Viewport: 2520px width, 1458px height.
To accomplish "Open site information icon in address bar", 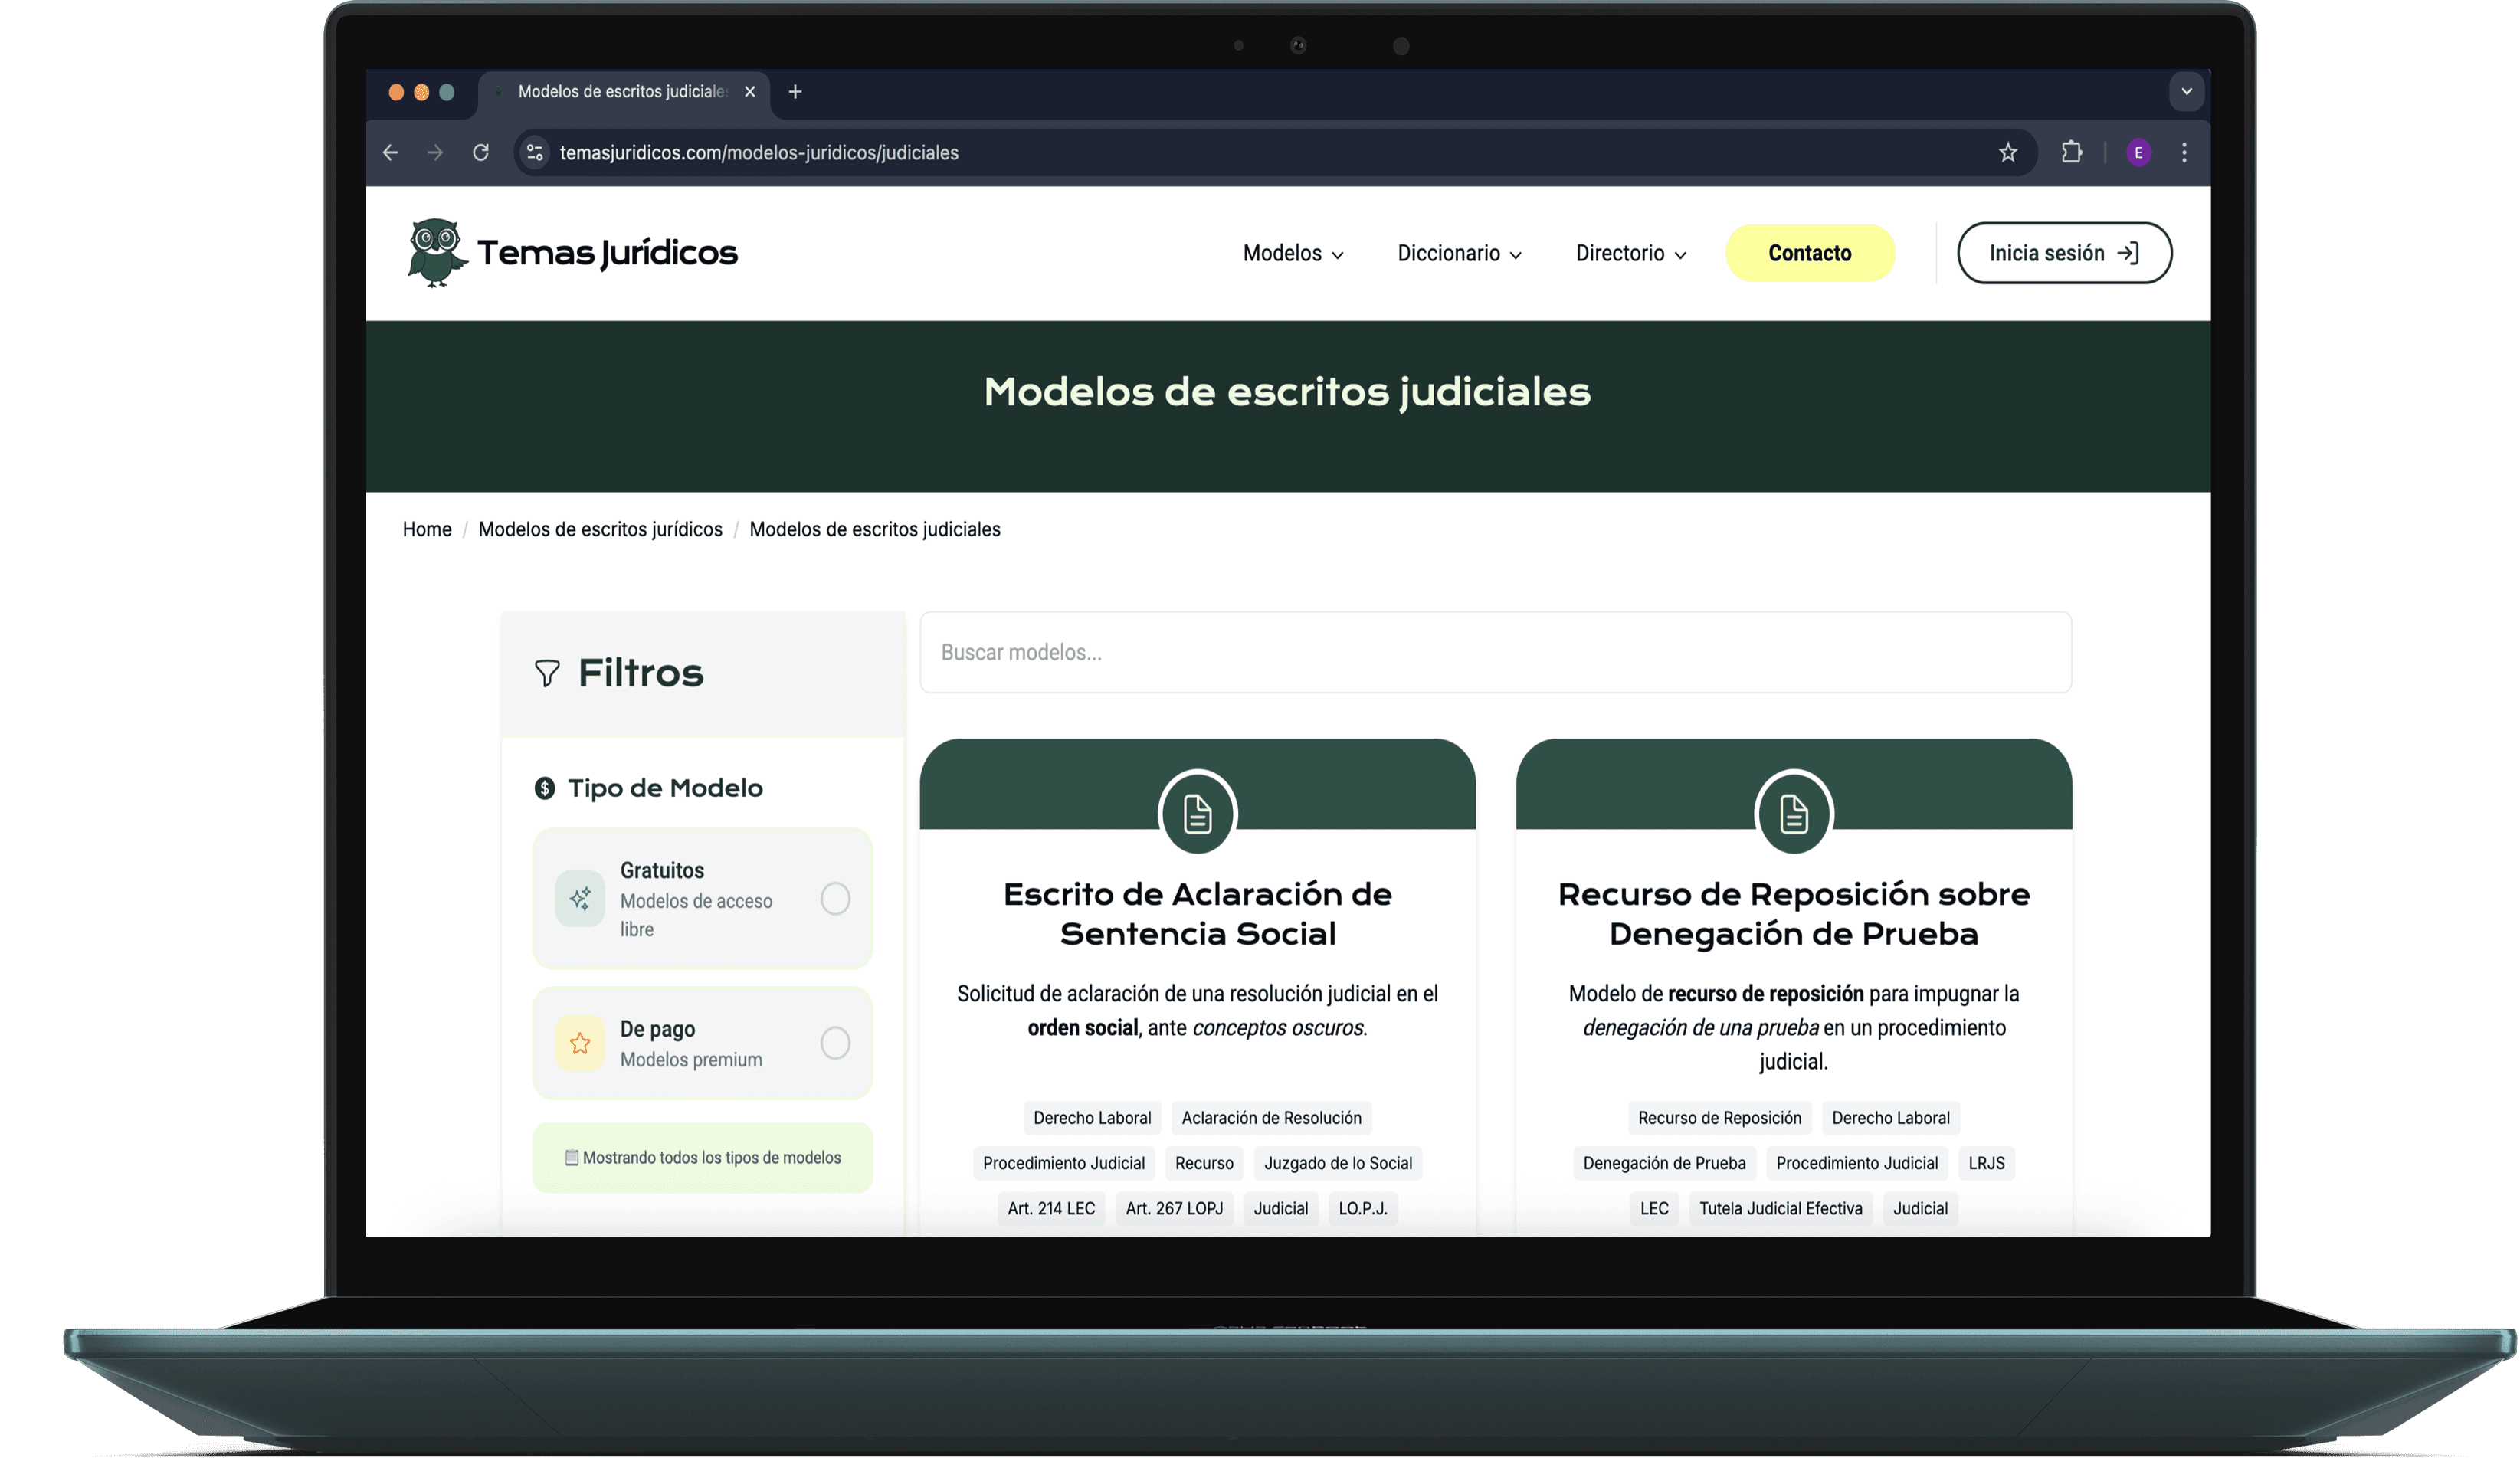I will pyautogui.click(x=535, y=153).
